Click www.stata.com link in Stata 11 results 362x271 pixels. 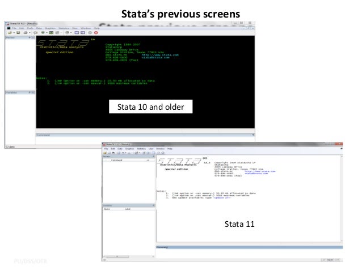(x=260, y=171)
